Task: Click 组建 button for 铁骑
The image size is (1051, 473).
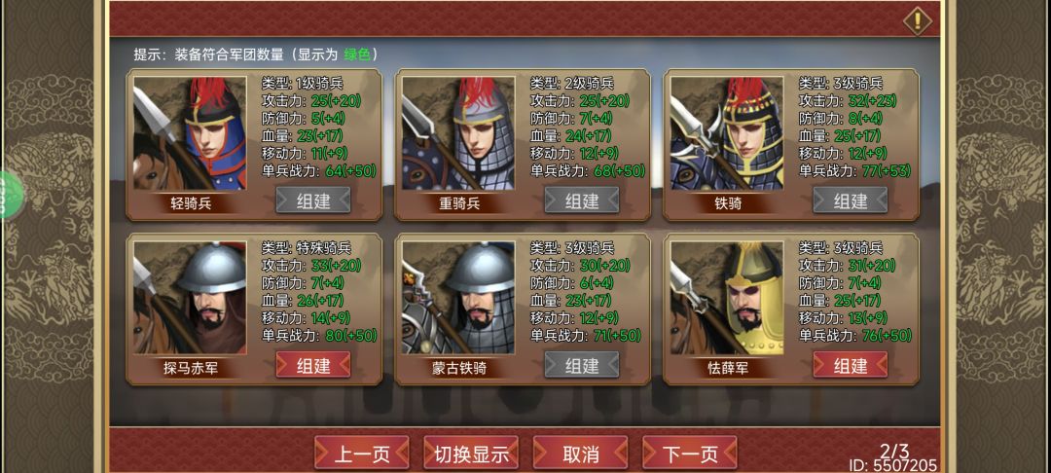Action: click(850, 200)
